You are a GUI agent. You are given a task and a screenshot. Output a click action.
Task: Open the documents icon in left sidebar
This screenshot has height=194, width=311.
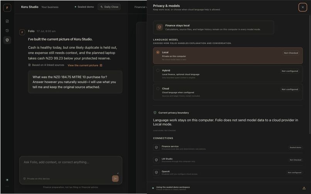tap(7, 21)
